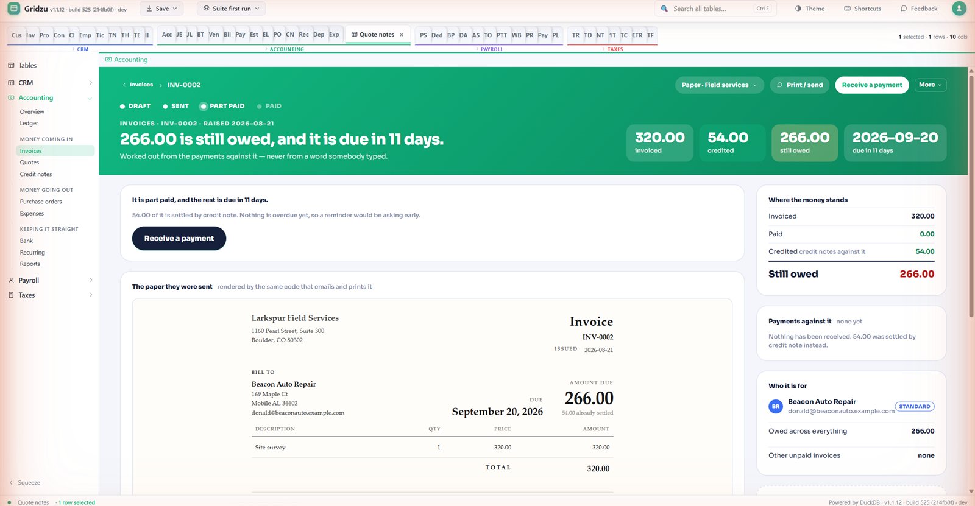This screenshot has width=975, height=506.
Task: Click the back chevron beside Invoices breadcrumb
Action: tap(124, 85)
